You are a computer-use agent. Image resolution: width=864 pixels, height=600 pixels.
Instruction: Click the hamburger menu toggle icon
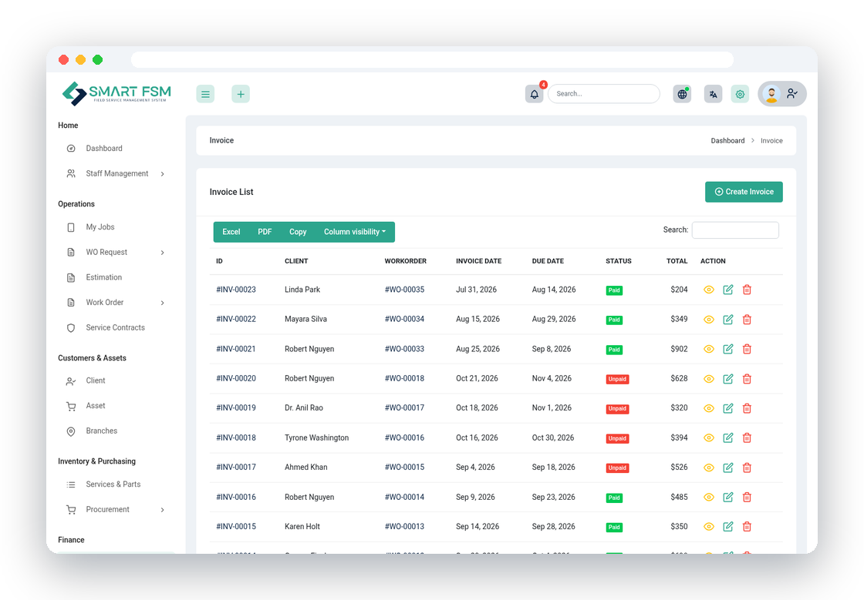[x=205, y=94]
